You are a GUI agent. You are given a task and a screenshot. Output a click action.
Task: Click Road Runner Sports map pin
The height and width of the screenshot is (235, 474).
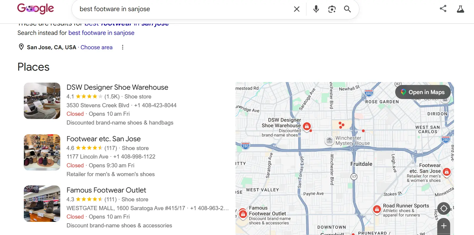point(377,209)
